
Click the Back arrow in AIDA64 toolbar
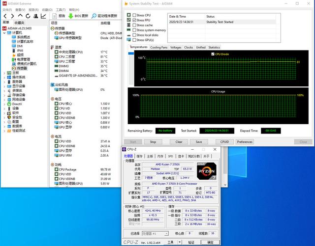[5, 16]
